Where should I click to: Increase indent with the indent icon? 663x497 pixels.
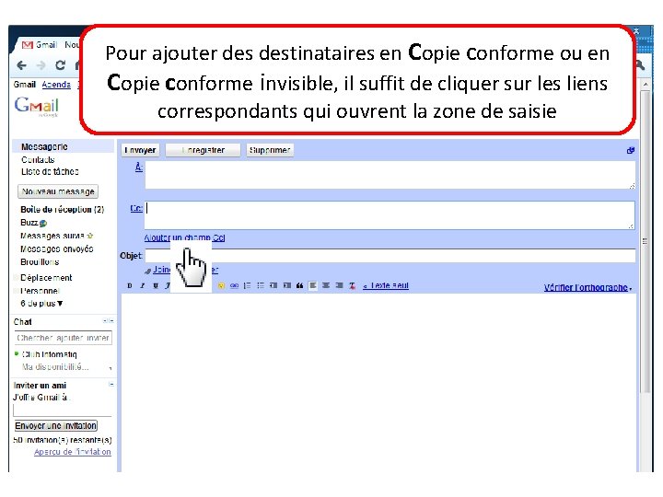[286, 285]
